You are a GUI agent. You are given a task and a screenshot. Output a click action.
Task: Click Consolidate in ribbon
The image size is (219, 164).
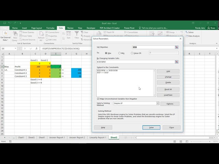click(131, 32)
